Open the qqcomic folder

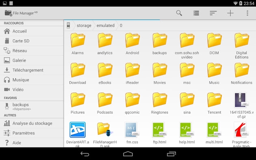(x=132, y=103)
